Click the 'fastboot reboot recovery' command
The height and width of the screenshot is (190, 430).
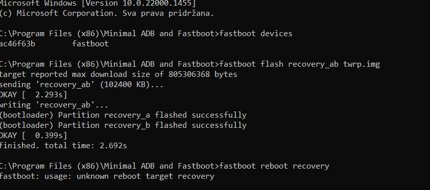tap(274, 166)
